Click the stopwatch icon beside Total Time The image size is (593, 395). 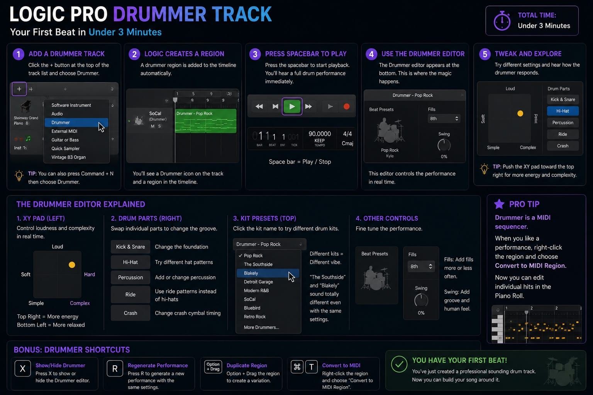tap(502, 20)
